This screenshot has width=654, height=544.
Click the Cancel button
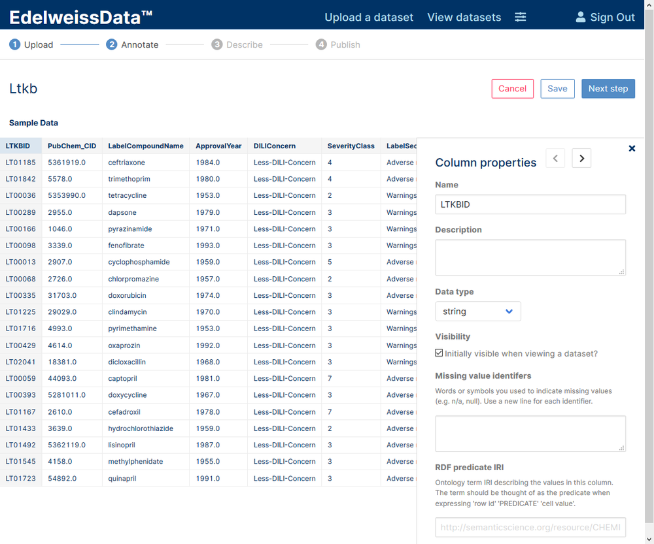tap(513, 89)
